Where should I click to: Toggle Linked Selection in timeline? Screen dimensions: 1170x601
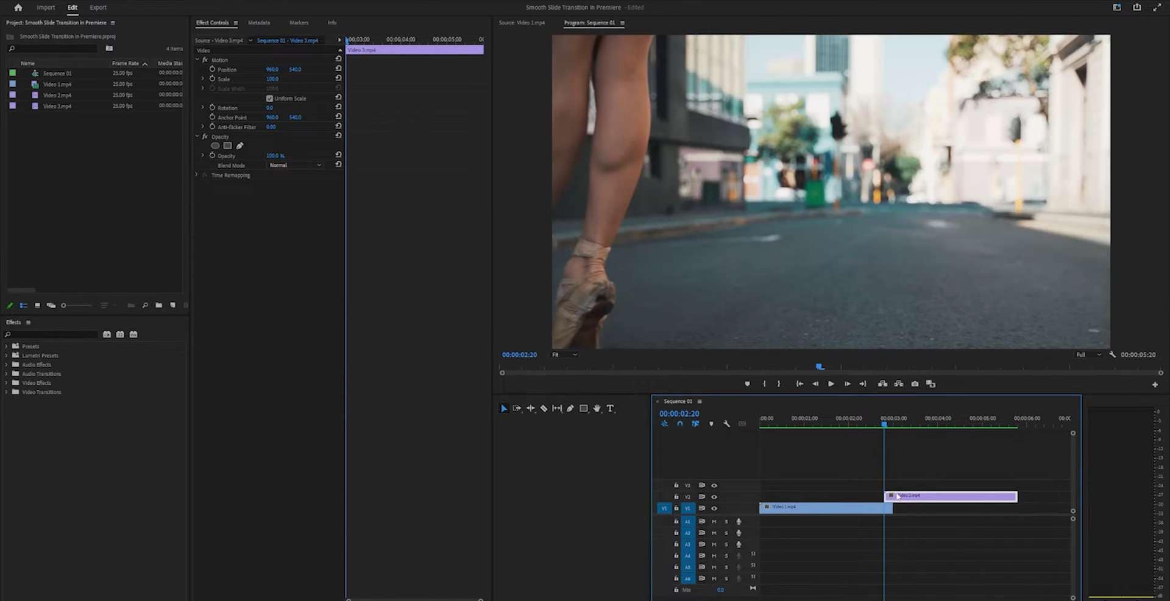point(695,424)
